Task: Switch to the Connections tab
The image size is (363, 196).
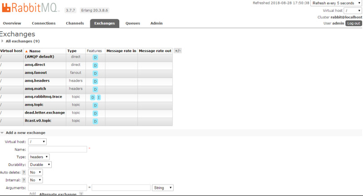Action: point(44,24)
